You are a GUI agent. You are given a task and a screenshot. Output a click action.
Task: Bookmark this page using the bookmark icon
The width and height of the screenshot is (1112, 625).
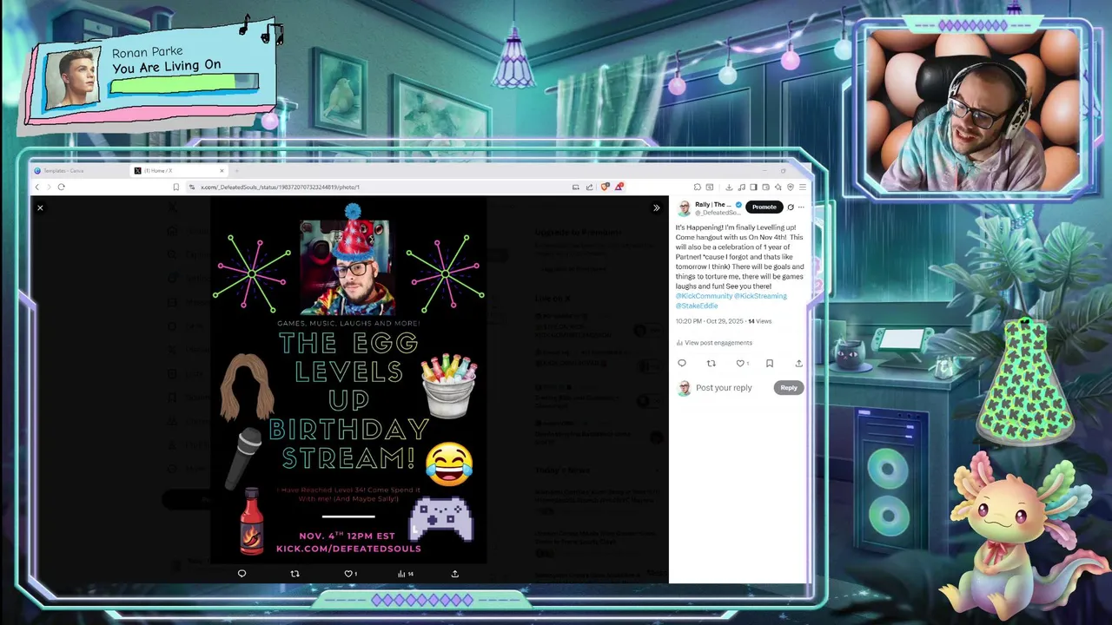click(x=175, y=187)
